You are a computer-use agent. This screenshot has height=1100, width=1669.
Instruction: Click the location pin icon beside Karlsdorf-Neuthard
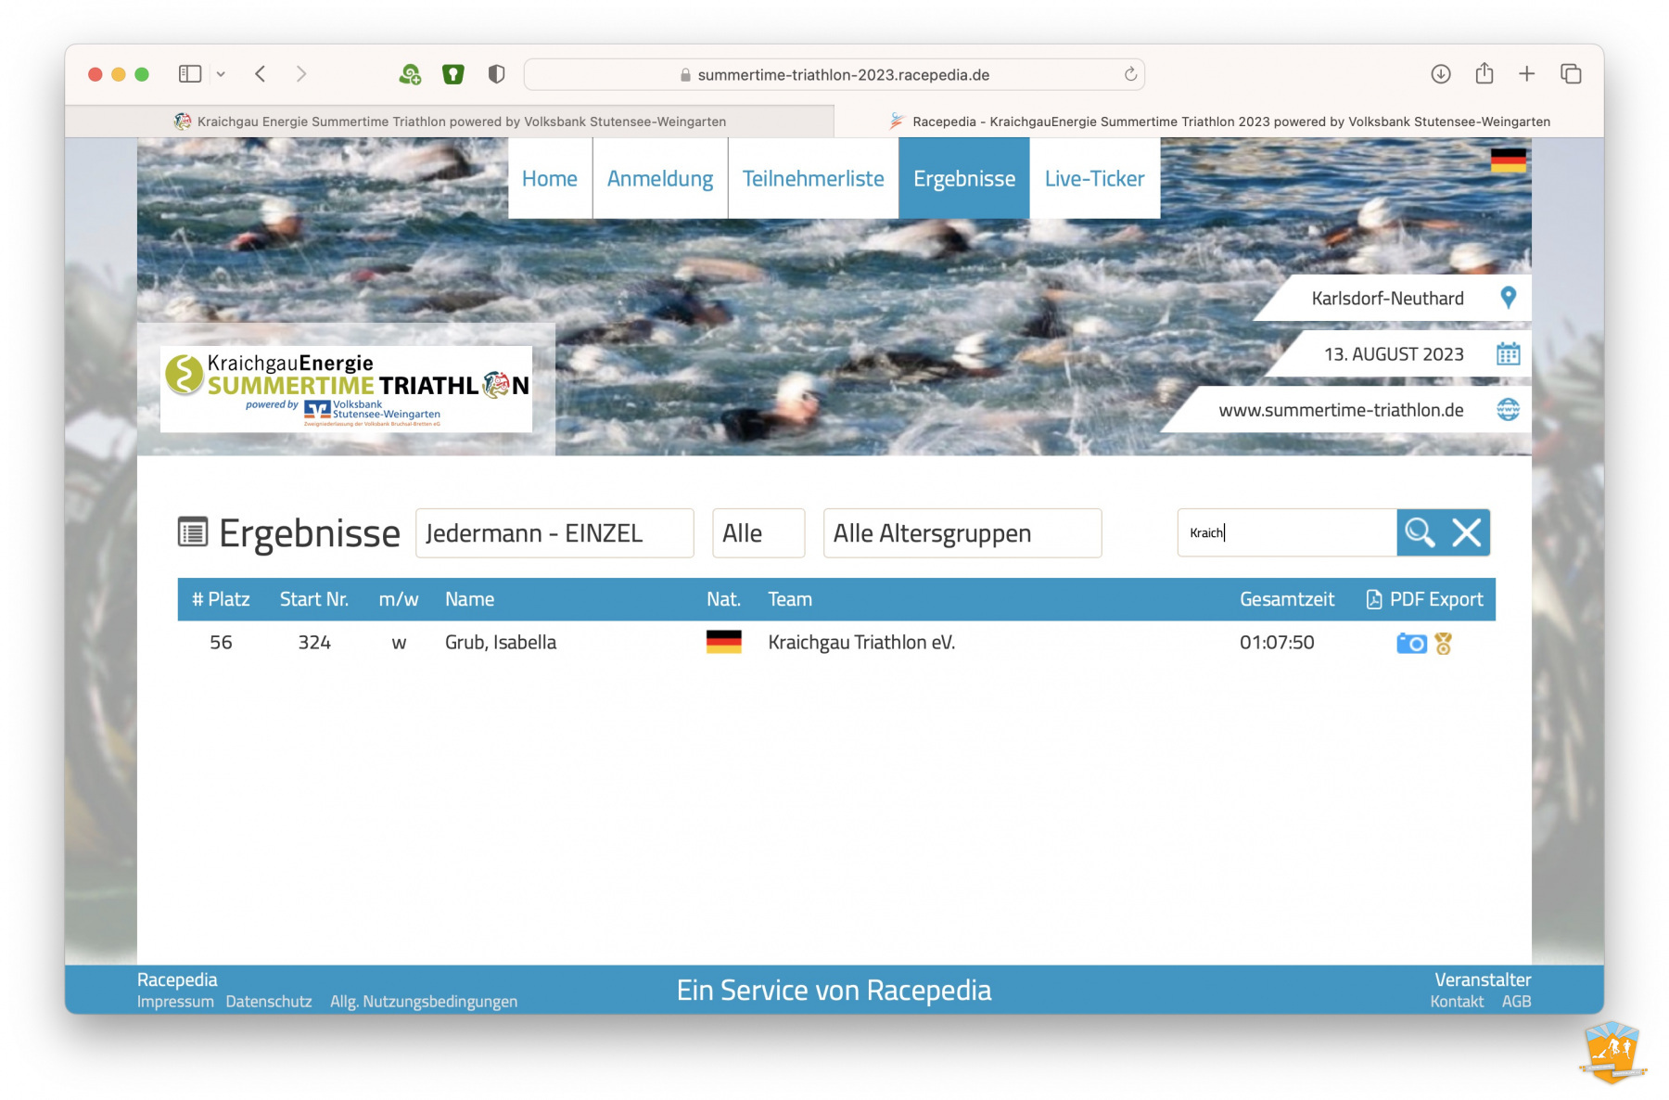[x=1508, y=298]
